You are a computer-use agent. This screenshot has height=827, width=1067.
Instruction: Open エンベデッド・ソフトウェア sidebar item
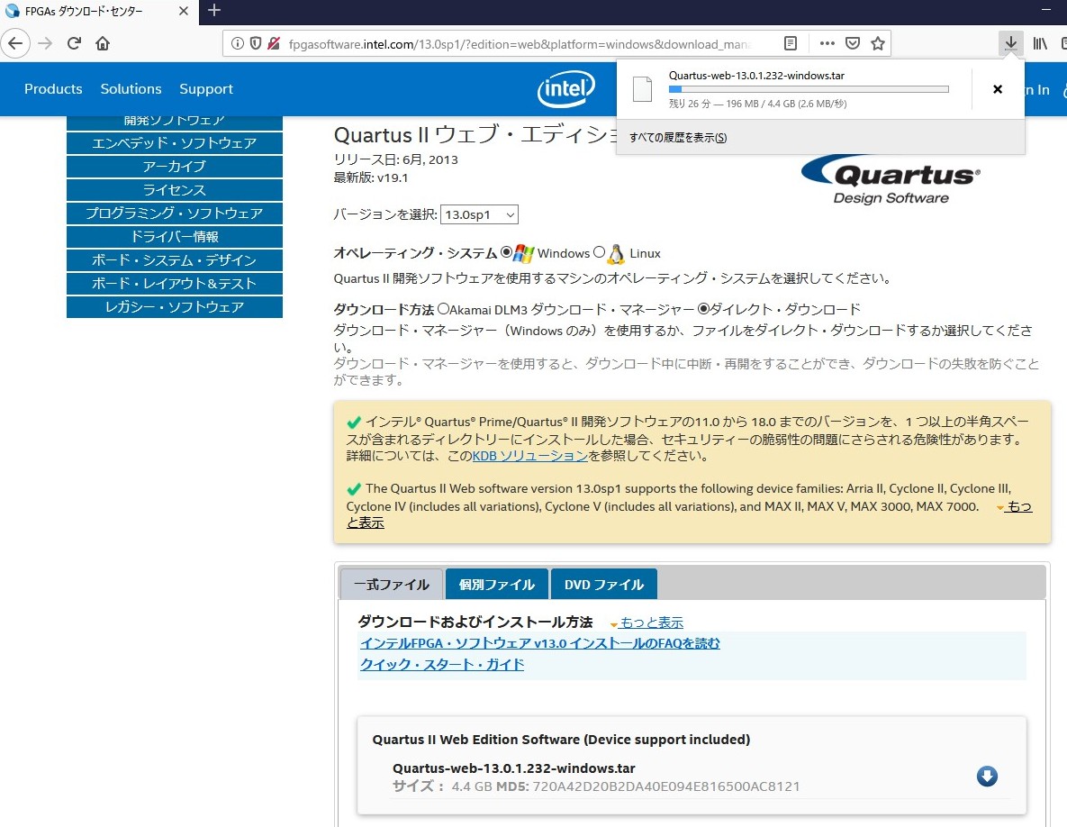click(174, 143)
